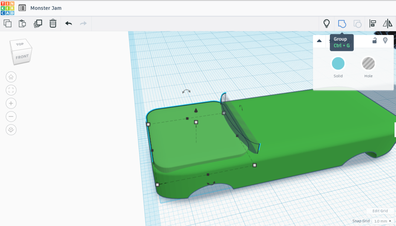The image size is (396, 226).
Task: Click the view cube FRONT face
Action: [22, 57]
